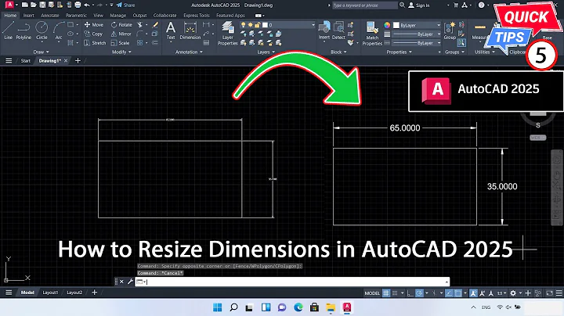
Task: Click the Plot printer icon in quick access toolbar
Action: click(78, 5)
